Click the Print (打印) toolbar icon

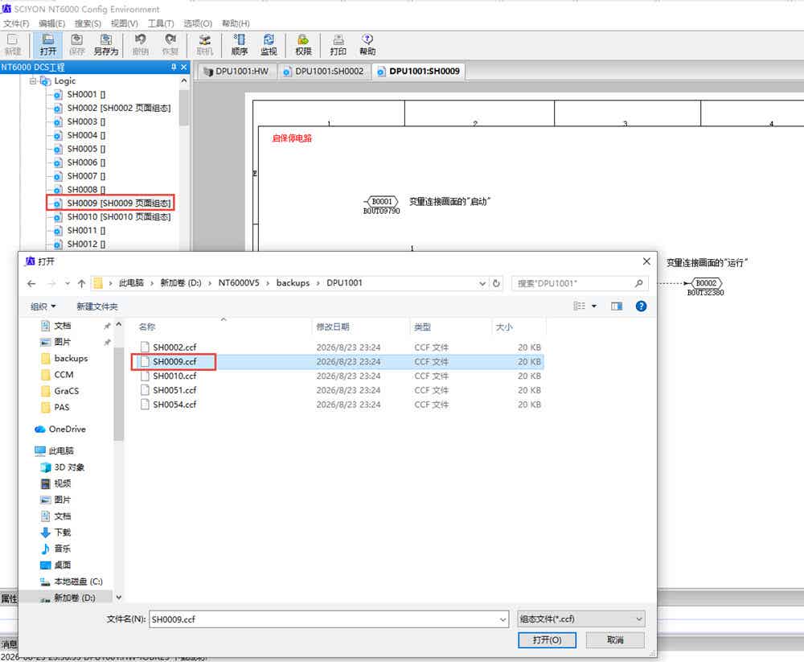[x=338, y=44]
